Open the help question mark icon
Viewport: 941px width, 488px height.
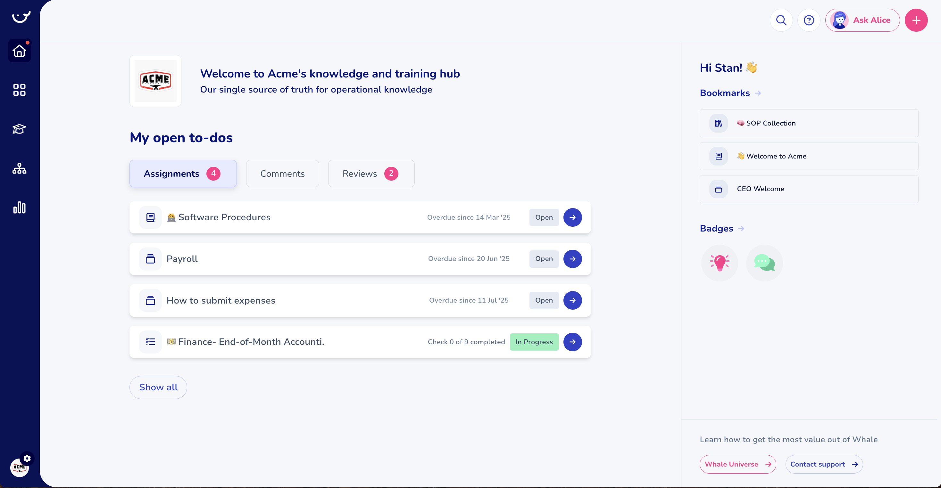tap(809, 20)
